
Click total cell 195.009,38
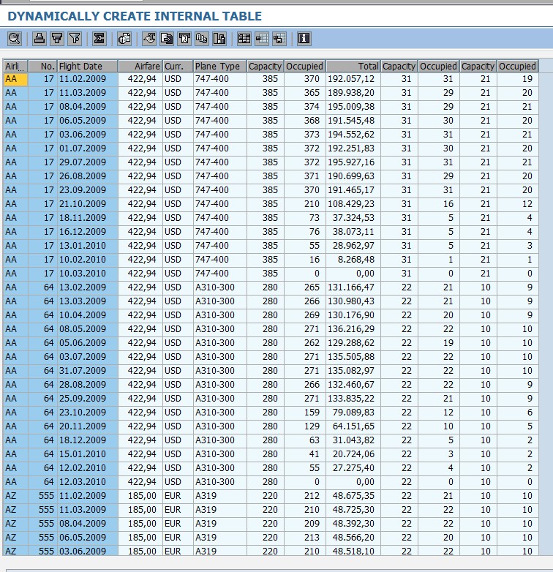pos(353,107)
